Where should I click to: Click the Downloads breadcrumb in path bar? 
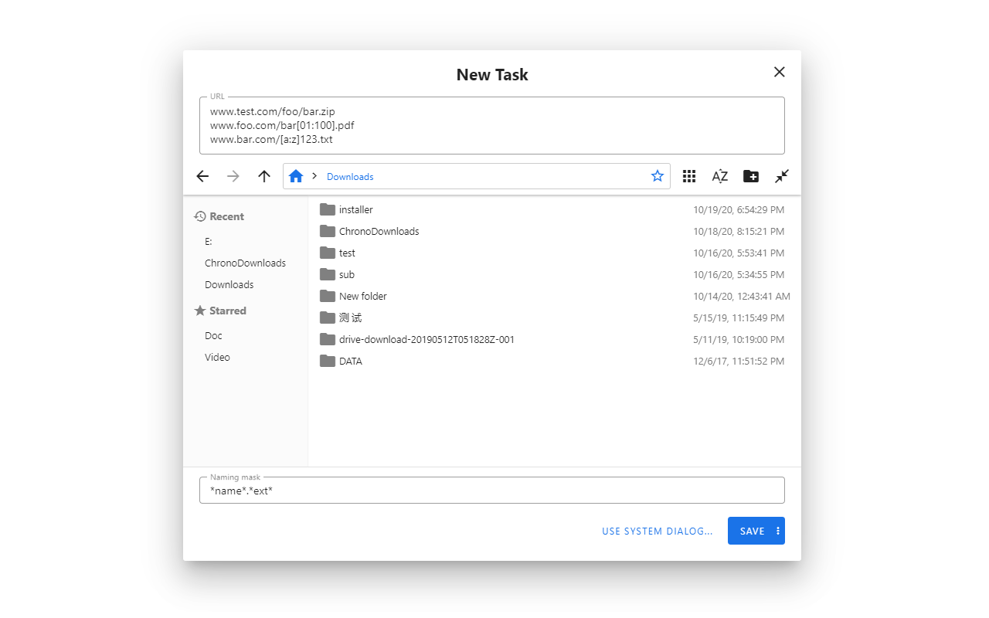[350, 177]
